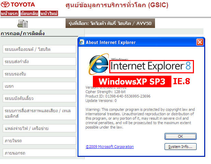Open หน้าใหม่ new page button

(49, 13)
